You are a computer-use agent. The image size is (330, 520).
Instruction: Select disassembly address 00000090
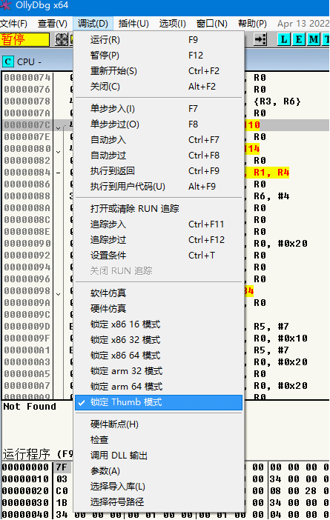[27, 244]
